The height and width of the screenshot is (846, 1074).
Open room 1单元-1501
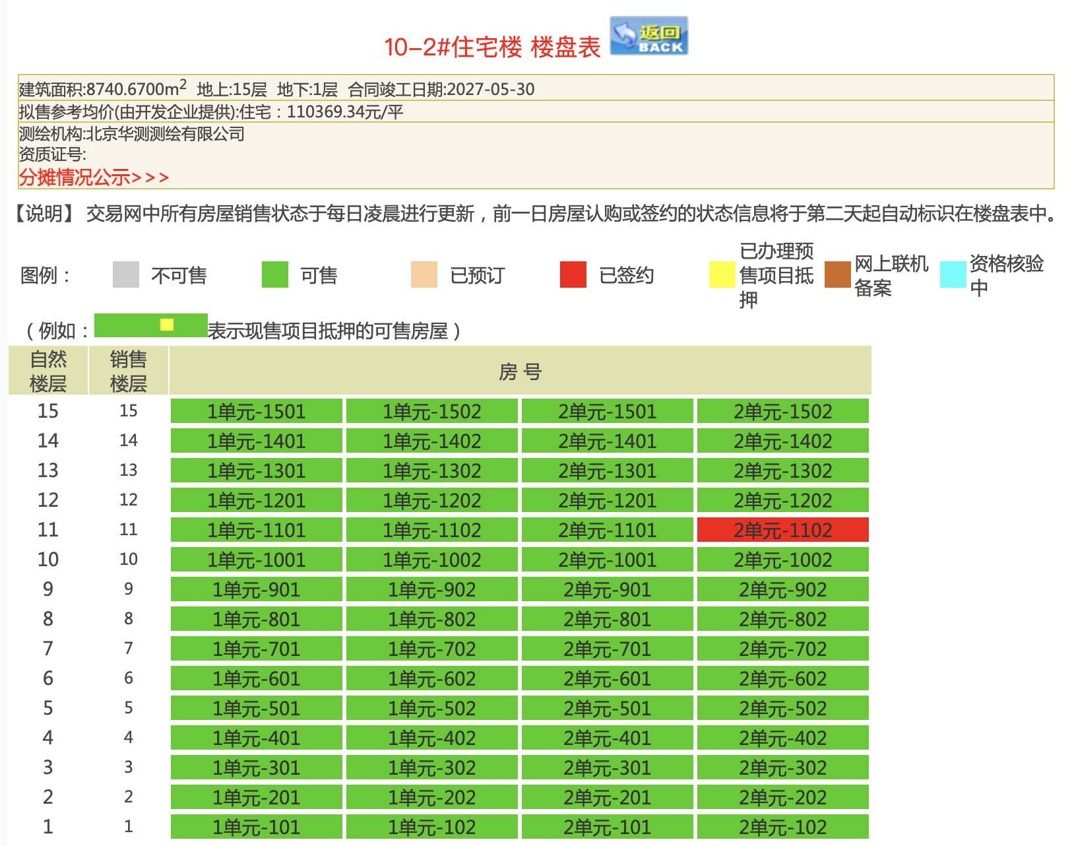(257, 411)
